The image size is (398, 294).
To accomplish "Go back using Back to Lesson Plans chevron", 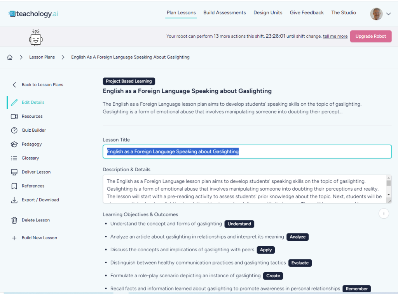I will (x=14, y=85).
